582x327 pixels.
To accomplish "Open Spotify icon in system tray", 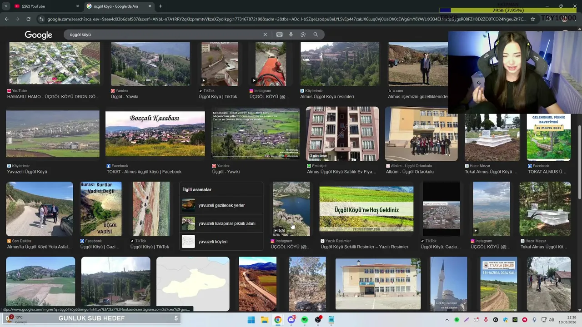I will [457, 320].
